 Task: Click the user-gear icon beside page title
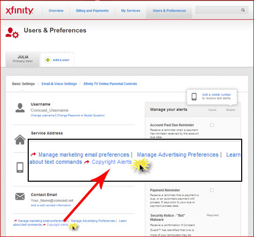[x=12, y=33]
